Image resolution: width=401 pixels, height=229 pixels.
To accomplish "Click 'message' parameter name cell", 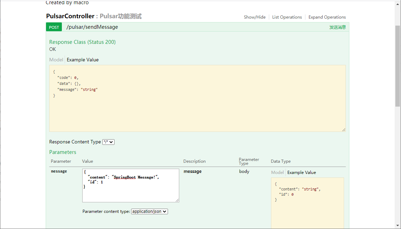I will (x=59, y=171).
